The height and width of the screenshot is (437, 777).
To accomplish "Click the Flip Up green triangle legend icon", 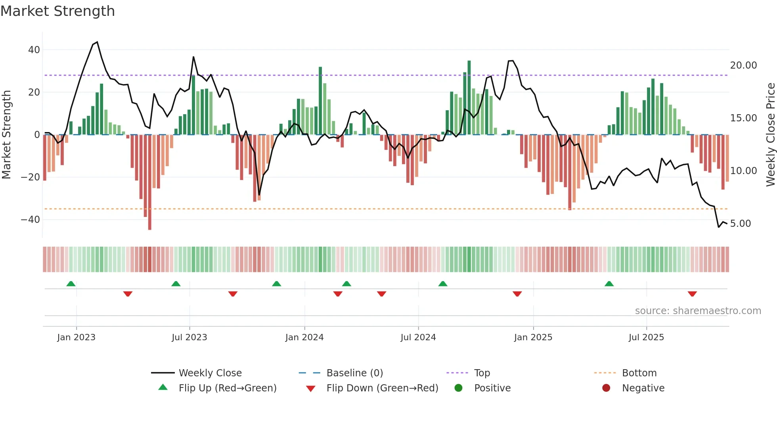I will pyautogui.click(x=163, y=387).
